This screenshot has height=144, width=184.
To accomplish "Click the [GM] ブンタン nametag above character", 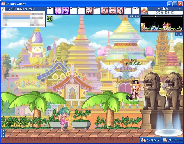I will [x=134, y=64].
